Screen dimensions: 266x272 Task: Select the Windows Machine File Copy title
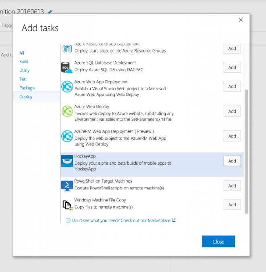click(x=100, y=200)
